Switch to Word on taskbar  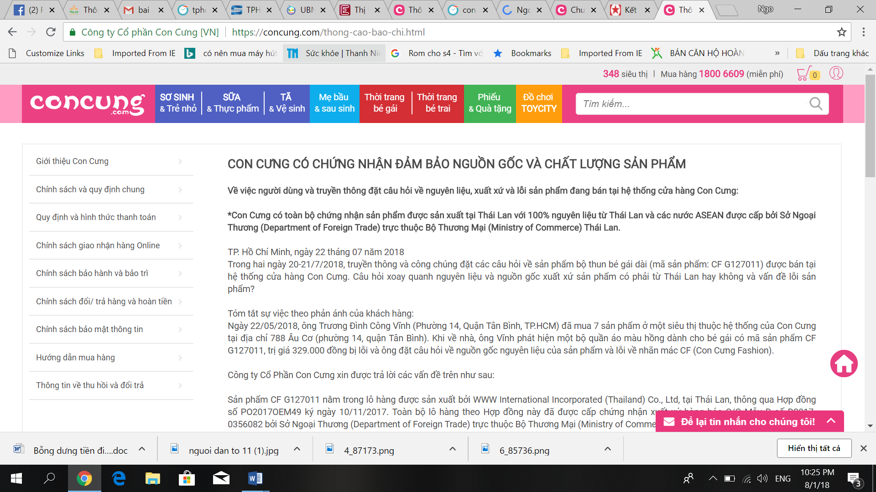tap(255, 478)
